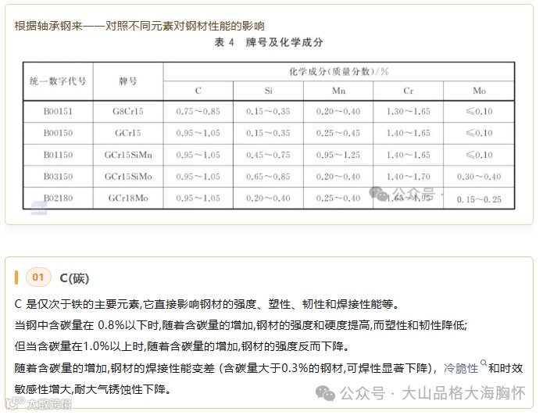
Task: Select code cell B00151
Action: pos(58,112)
